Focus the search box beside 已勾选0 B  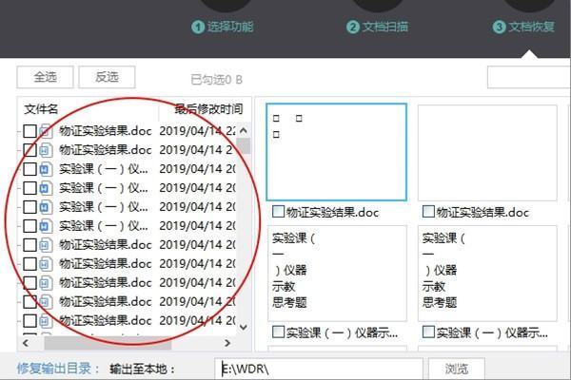pyautogui.click(x=529, y=77)
